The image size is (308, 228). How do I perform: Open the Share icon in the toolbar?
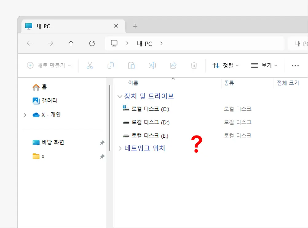[173, 65]
